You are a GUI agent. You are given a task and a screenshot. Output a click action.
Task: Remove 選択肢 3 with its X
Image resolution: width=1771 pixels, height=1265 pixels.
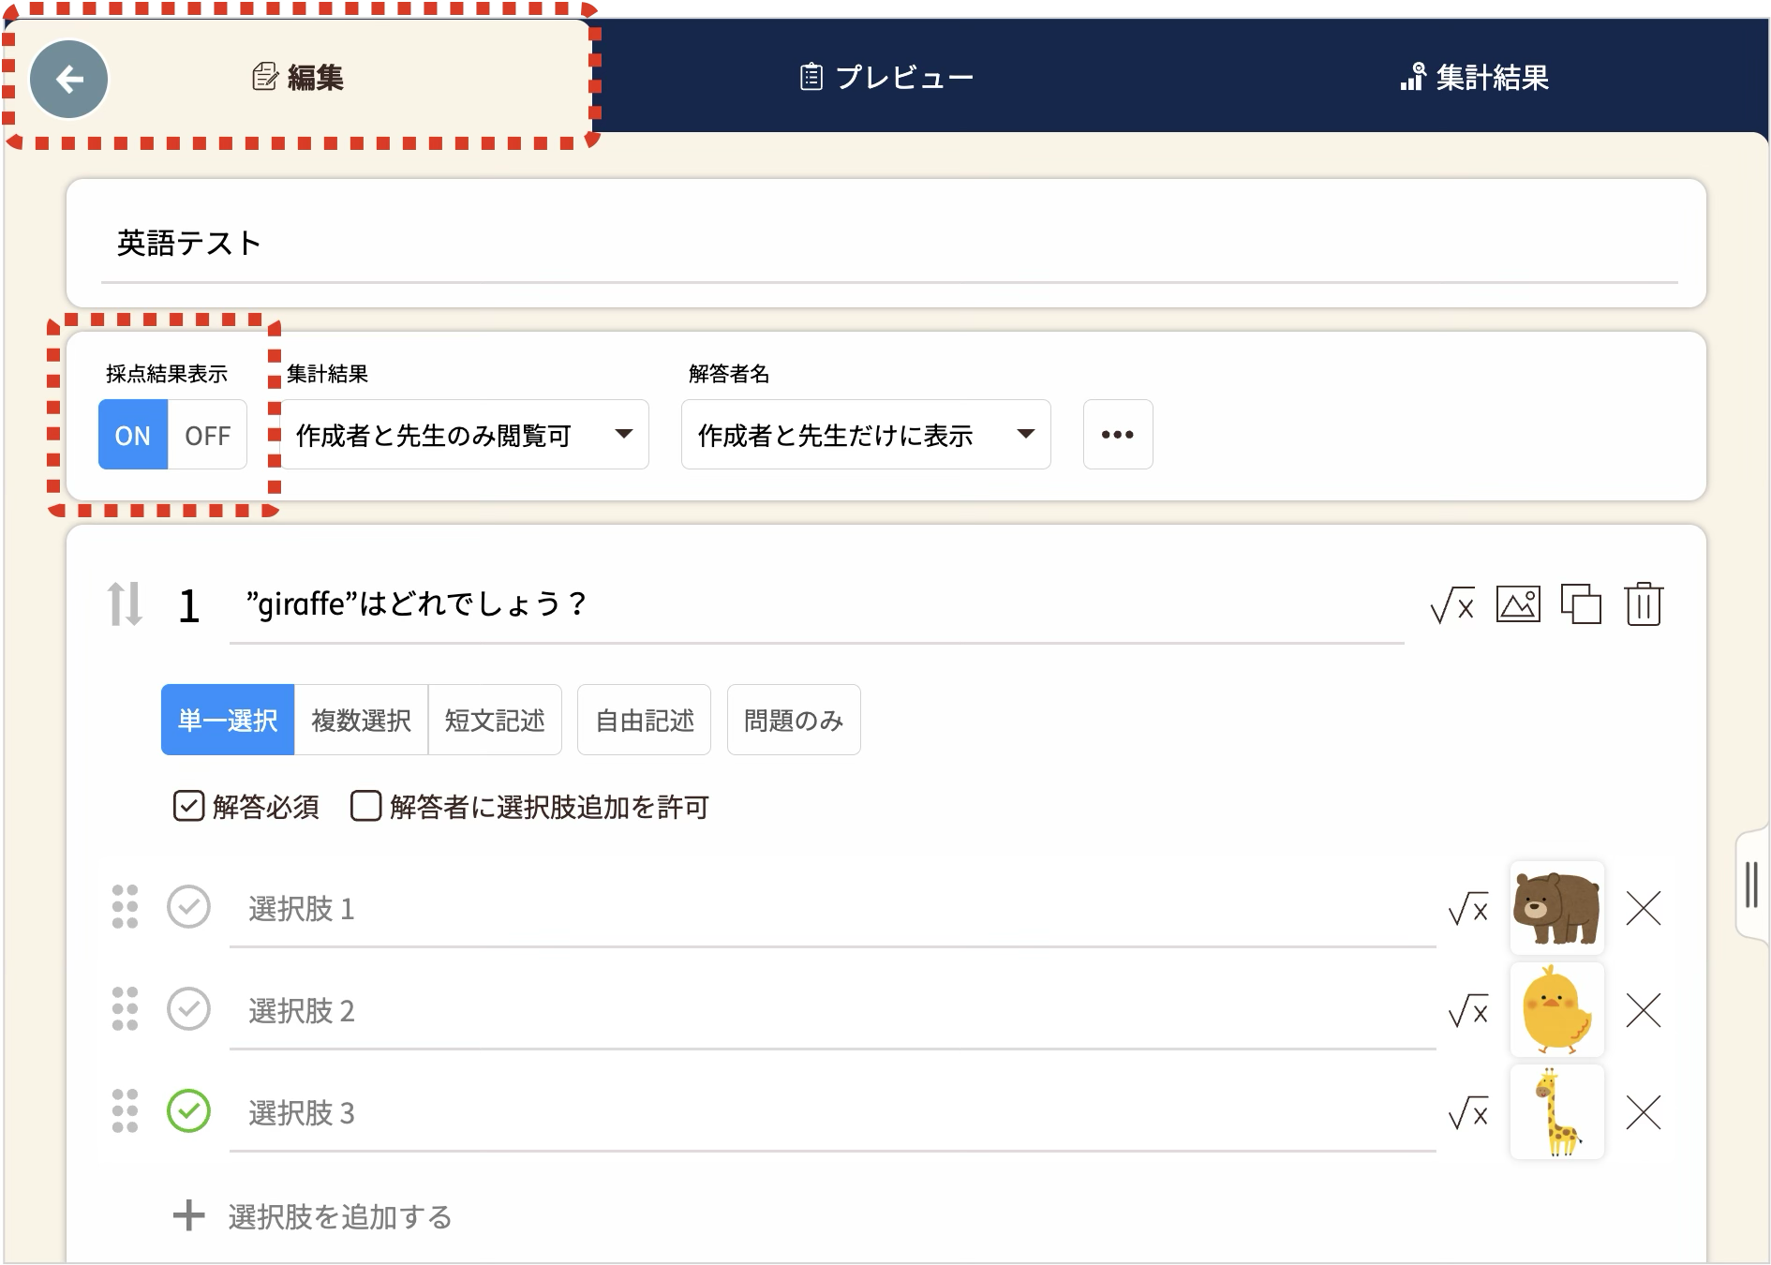1644,1112
